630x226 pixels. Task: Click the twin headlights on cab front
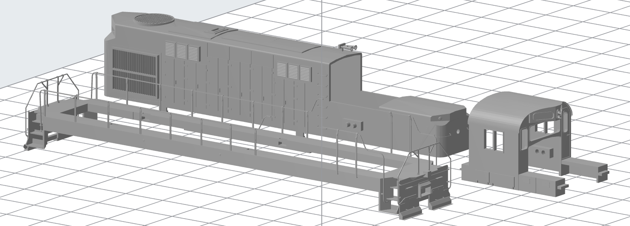pyautogui.click(x=541, y=153)
